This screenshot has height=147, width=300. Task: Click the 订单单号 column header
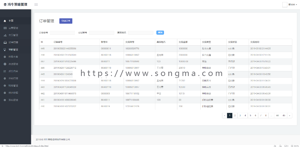(x=58, y=42)
